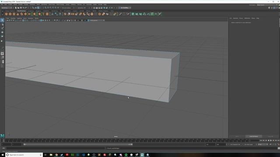
Task: Toggle snap to grids
Action: click(x=45, y=8)
